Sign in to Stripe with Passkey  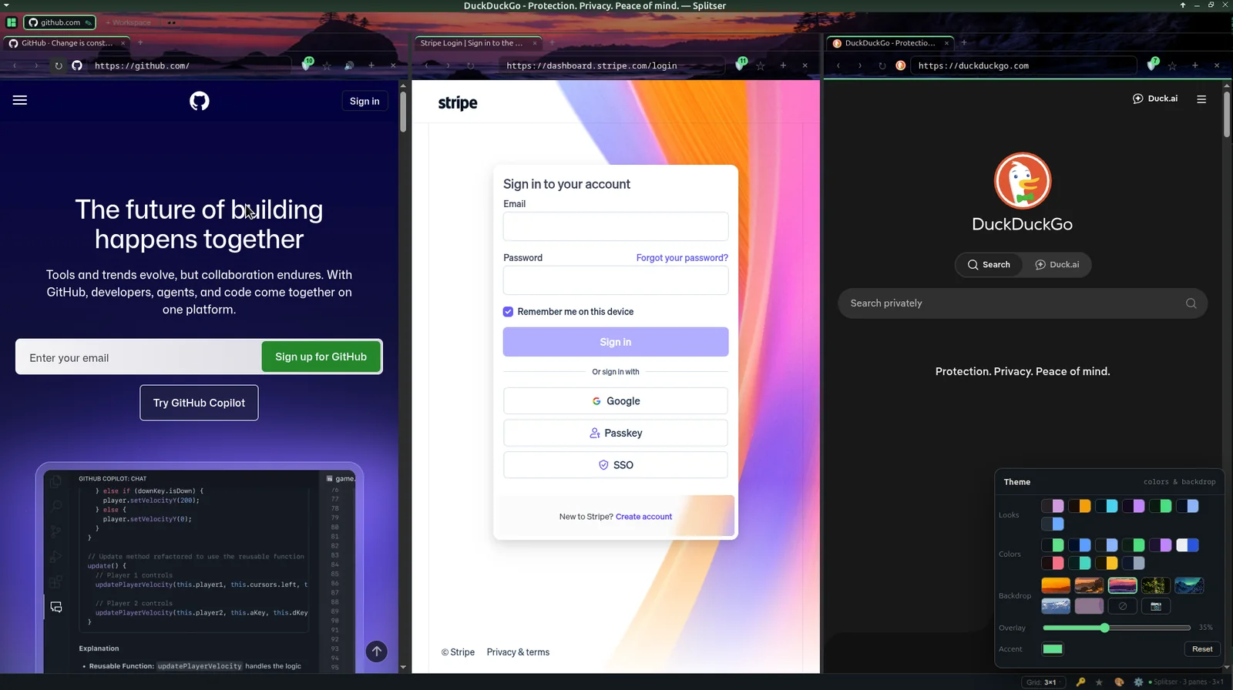616,434
